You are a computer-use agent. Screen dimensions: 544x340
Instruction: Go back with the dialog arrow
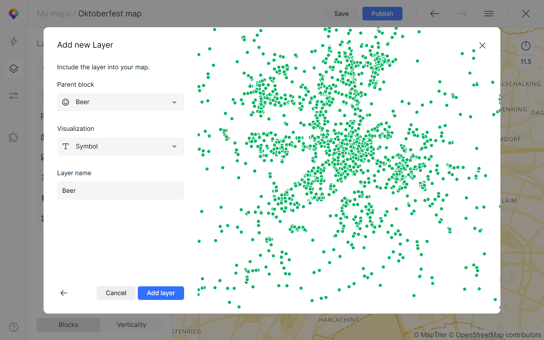click(x=64, y=293)
